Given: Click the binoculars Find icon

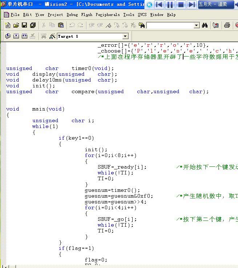Looking at the screenshot, I should coord(205,25).
